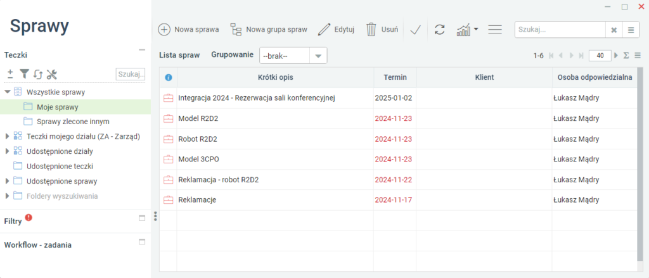
Task: Click the three-dot panel splitter handle
Action: pos(155,216)
